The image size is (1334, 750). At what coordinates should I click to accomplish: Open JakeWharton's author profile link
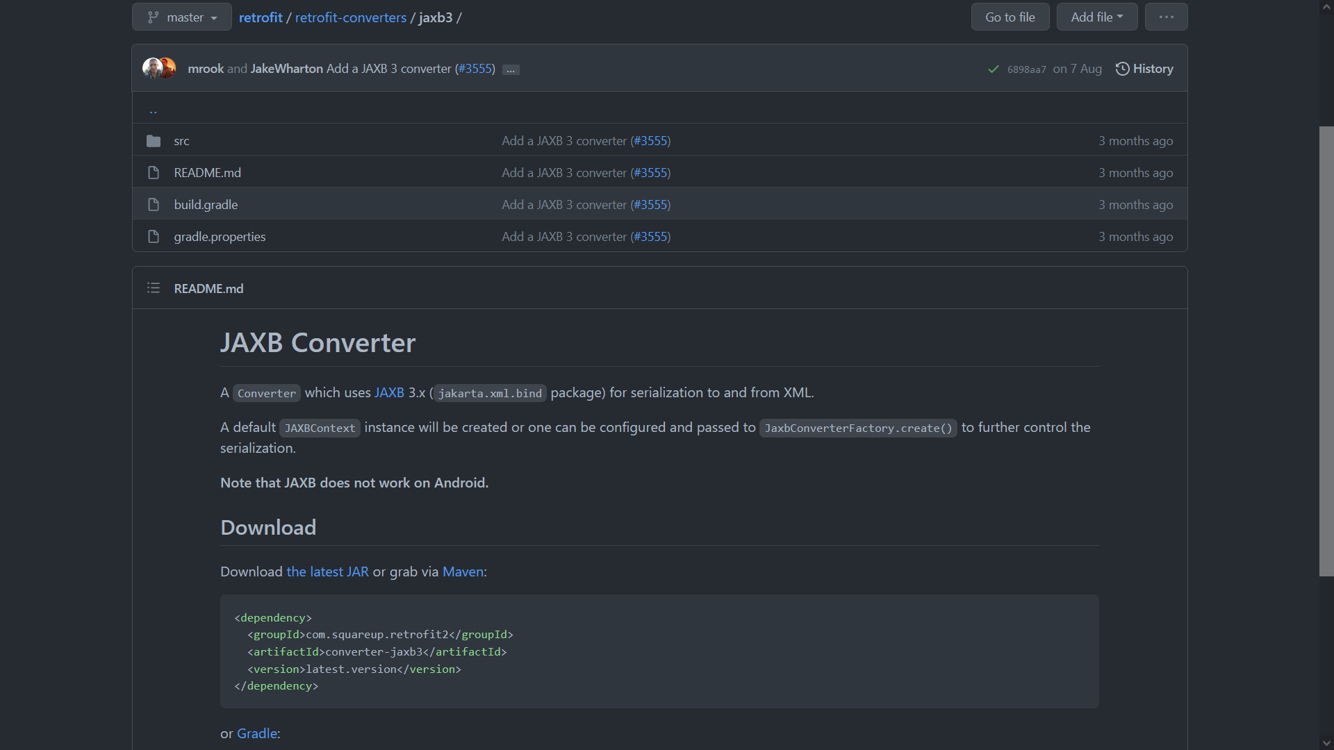[286, 69]
